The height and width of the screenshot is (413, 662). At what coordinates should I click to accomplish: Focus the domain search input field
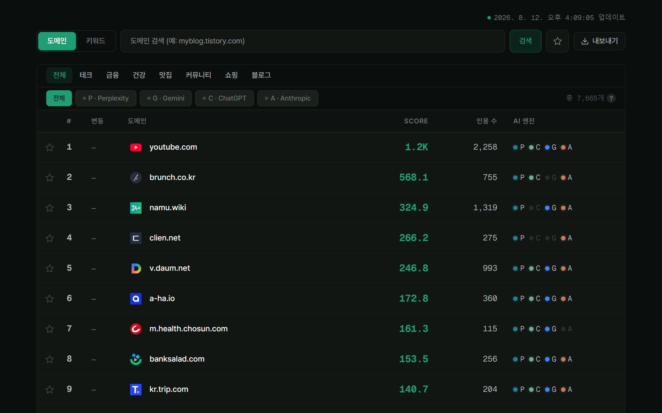tap(313, 41)
